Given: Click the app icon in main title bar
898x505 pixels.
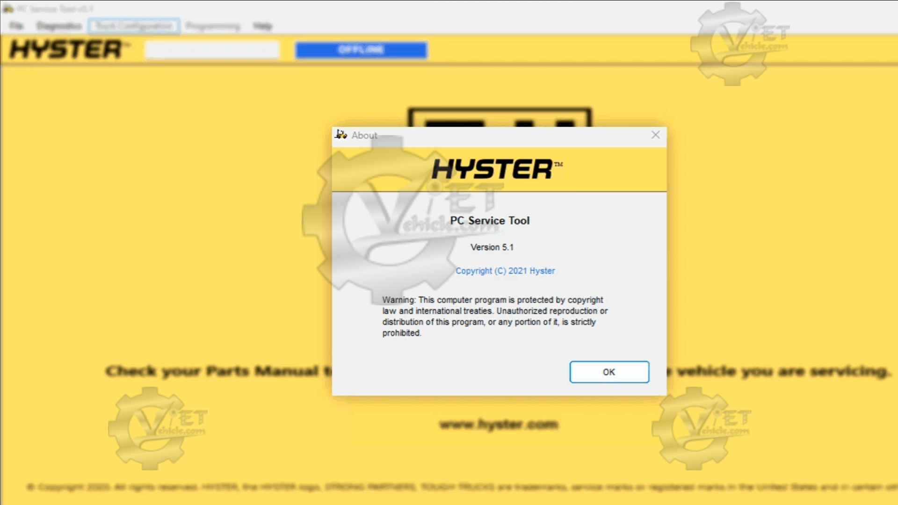Looking at the screenshot, I should (8, 8).
